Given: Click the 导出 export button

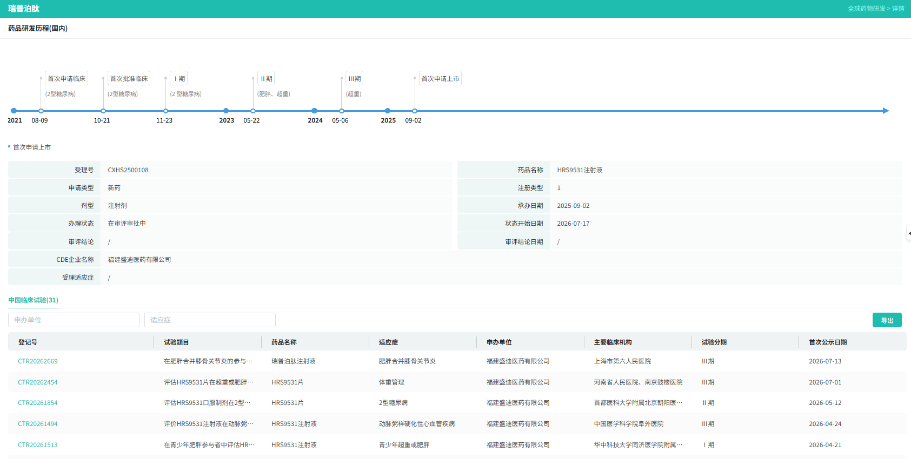Looking at the screenshot, I should pyautogui.click(x=887, y=320).
